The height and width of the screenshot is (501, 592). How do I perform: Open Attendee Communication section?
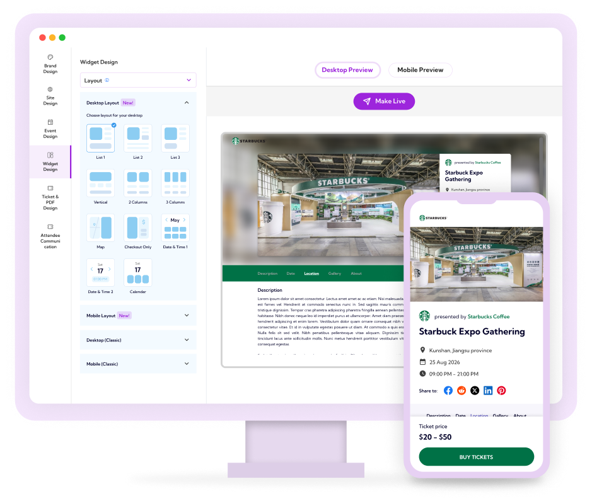pyautogui.click(x=50, y=236)
